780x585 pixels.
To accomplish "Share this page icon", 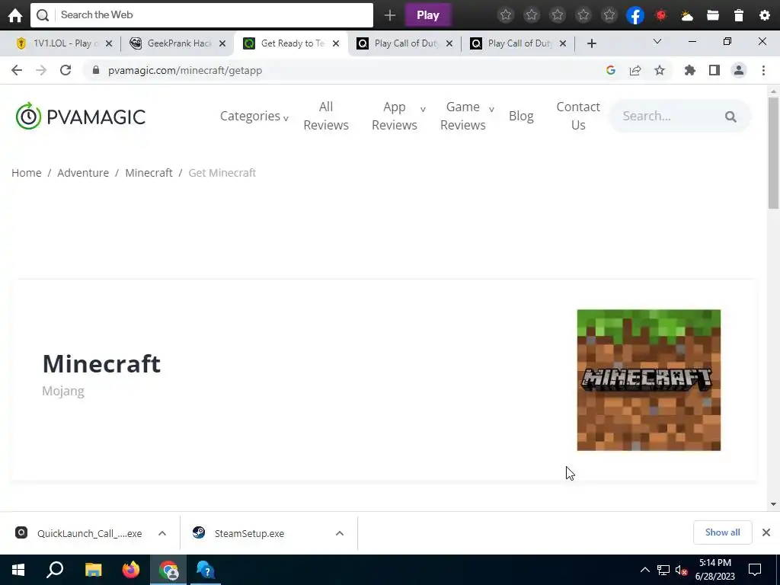I will [635, 70].
